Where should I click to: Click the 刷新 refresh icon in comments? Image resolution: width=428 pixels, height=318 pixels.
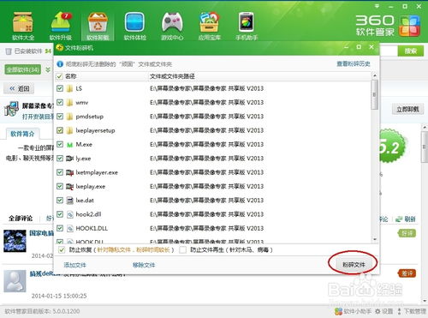click(x=399, y=219)
